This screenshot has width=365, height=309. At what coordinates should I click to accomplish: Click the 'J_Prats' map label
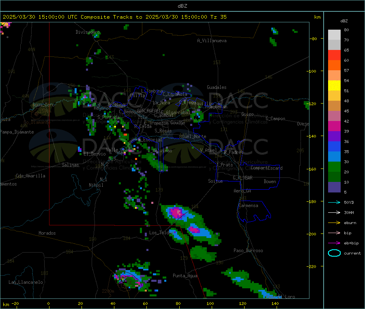pos(224,165)
